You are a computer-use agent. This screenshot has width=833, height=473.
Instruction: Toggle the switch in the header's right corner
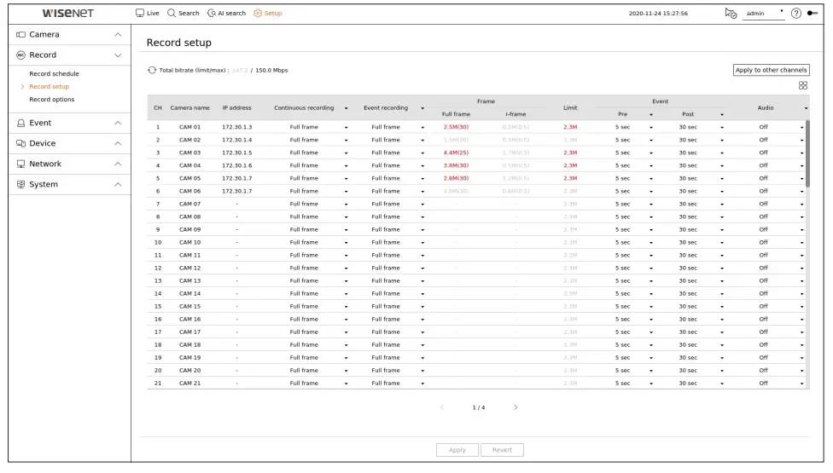(813, 14)
